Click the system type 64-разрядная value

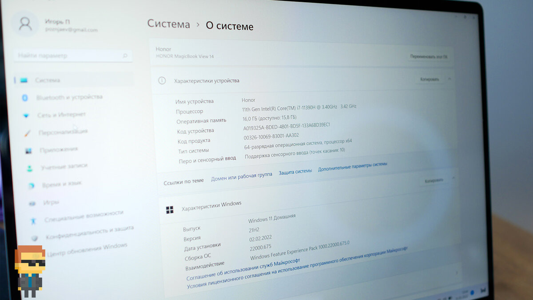tap(298, 144)
